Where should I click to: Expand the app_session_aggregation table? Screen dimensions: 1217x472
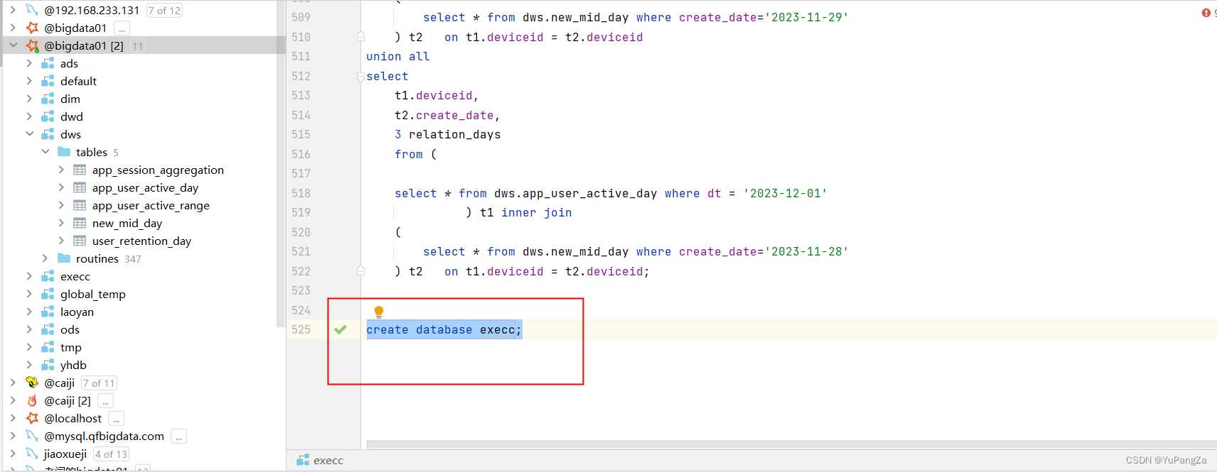tap(61, 170)
